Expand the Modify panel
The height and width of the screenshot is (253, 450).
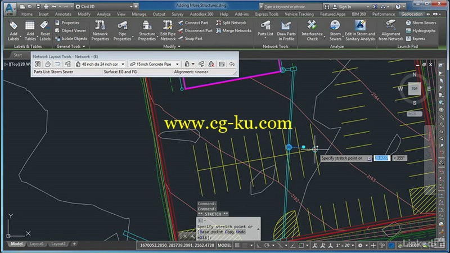(172, 46)
